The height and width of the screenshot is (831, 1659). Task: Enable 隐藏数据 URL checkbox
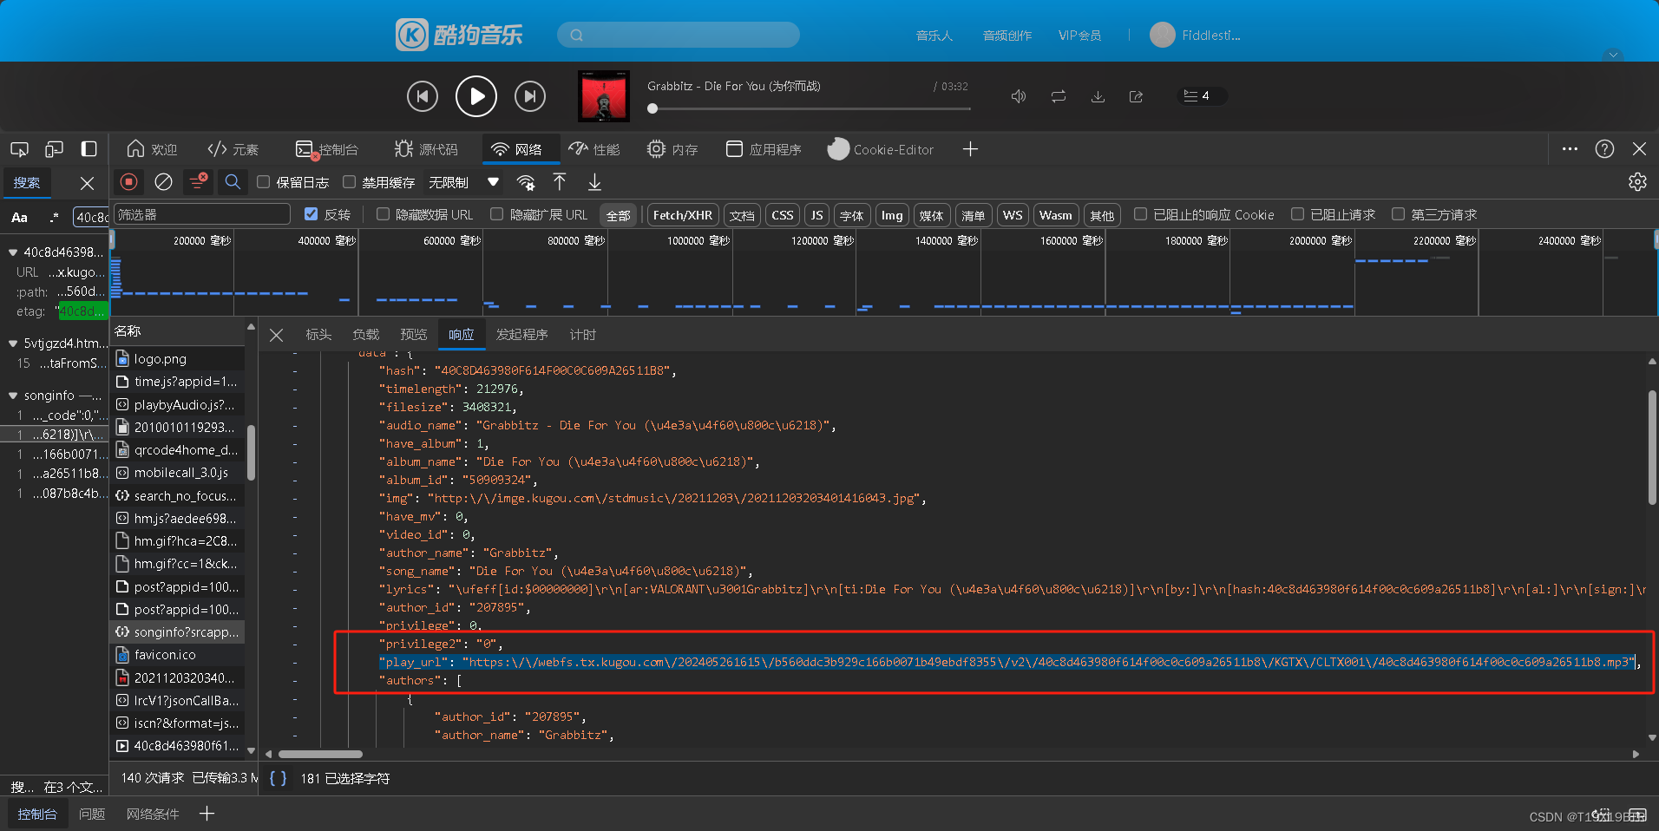click(x=383, y=214)
